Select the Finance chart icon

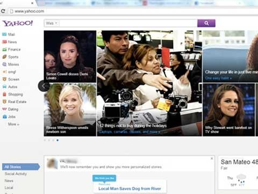click(x=4, y=49)
